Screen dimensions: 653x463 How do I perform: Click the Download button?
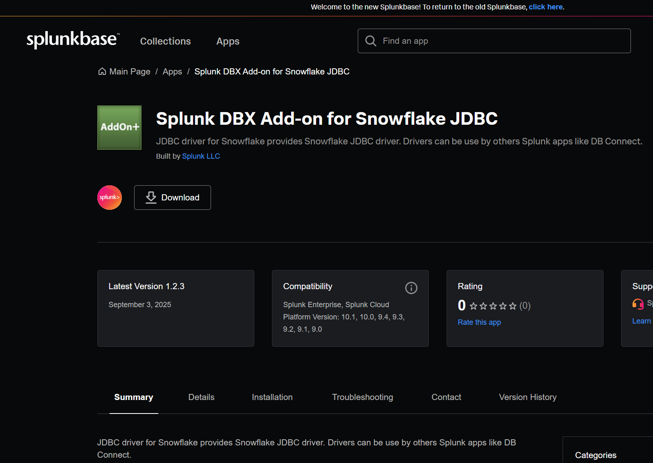pos(173,198)
